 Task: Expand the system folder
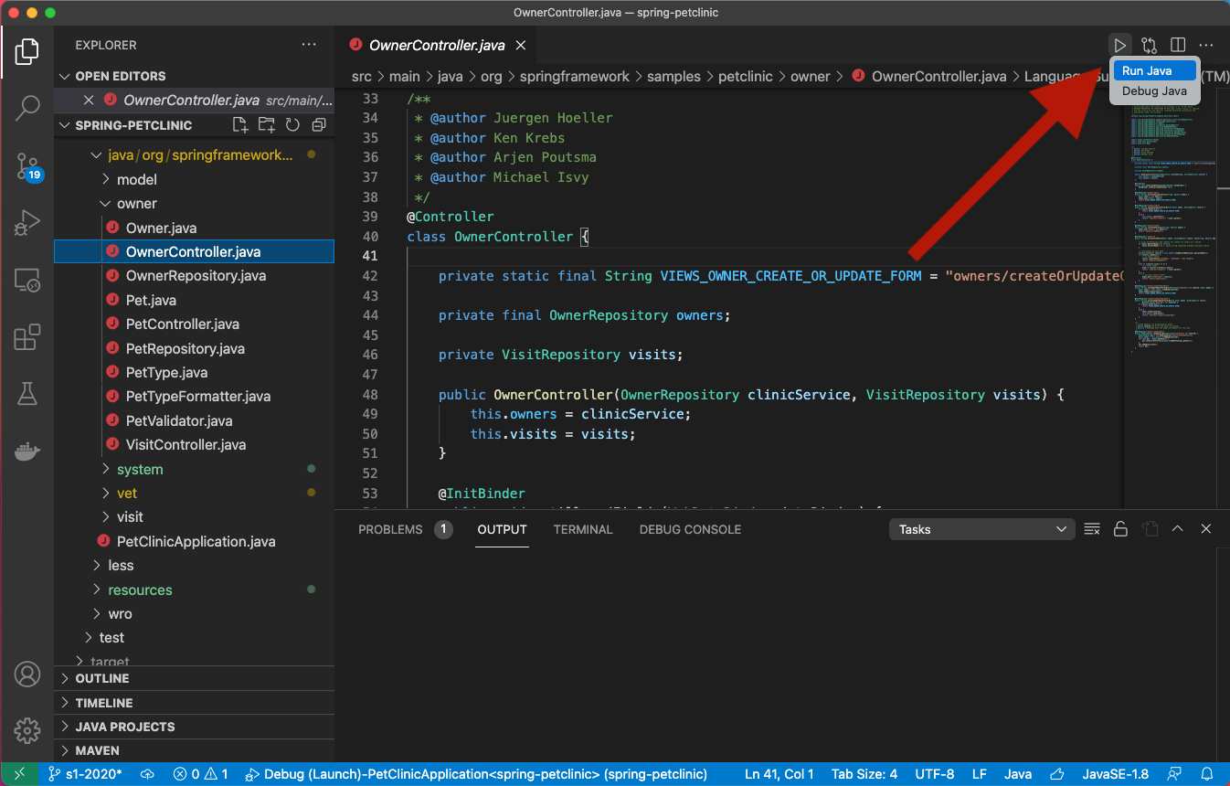140,469
